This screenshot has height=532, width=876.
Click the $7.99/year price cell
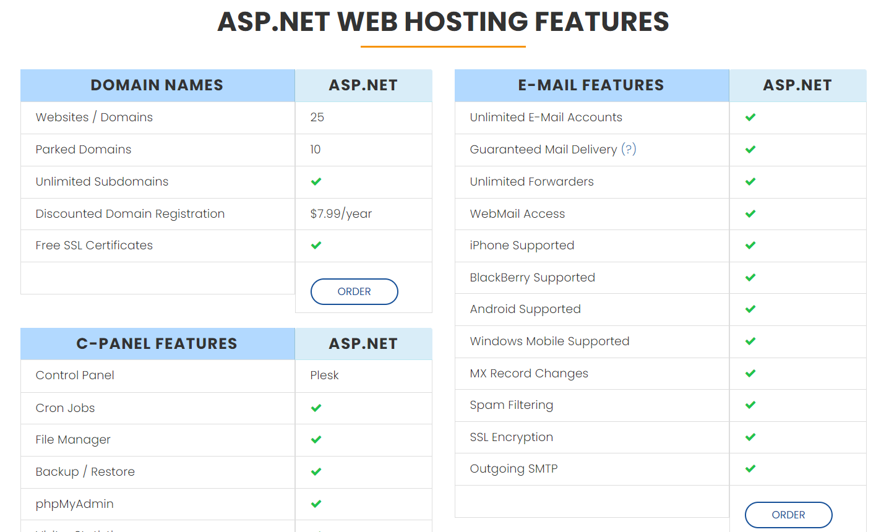tap(341, 213)
